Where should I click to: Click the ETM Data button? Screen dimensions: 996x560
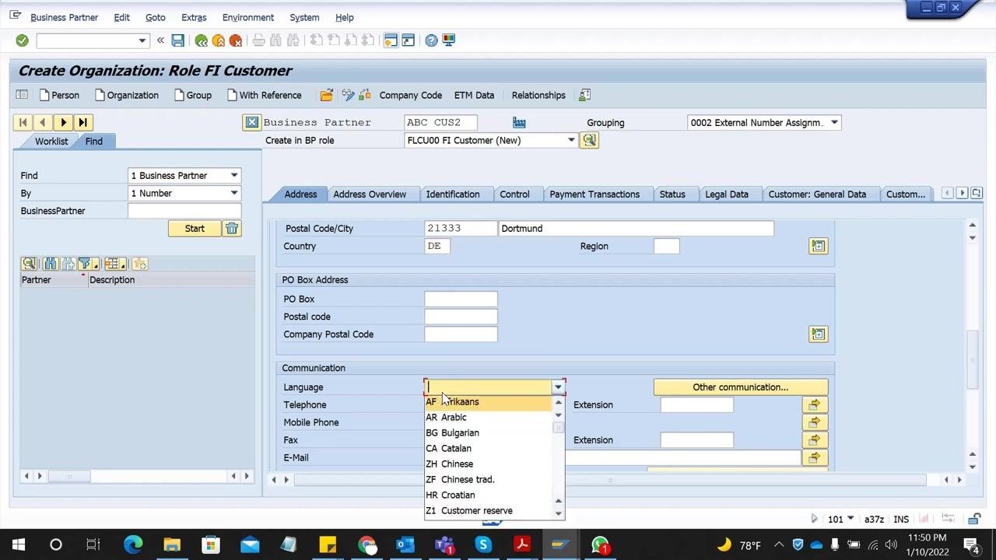click(x=474, y=95)
